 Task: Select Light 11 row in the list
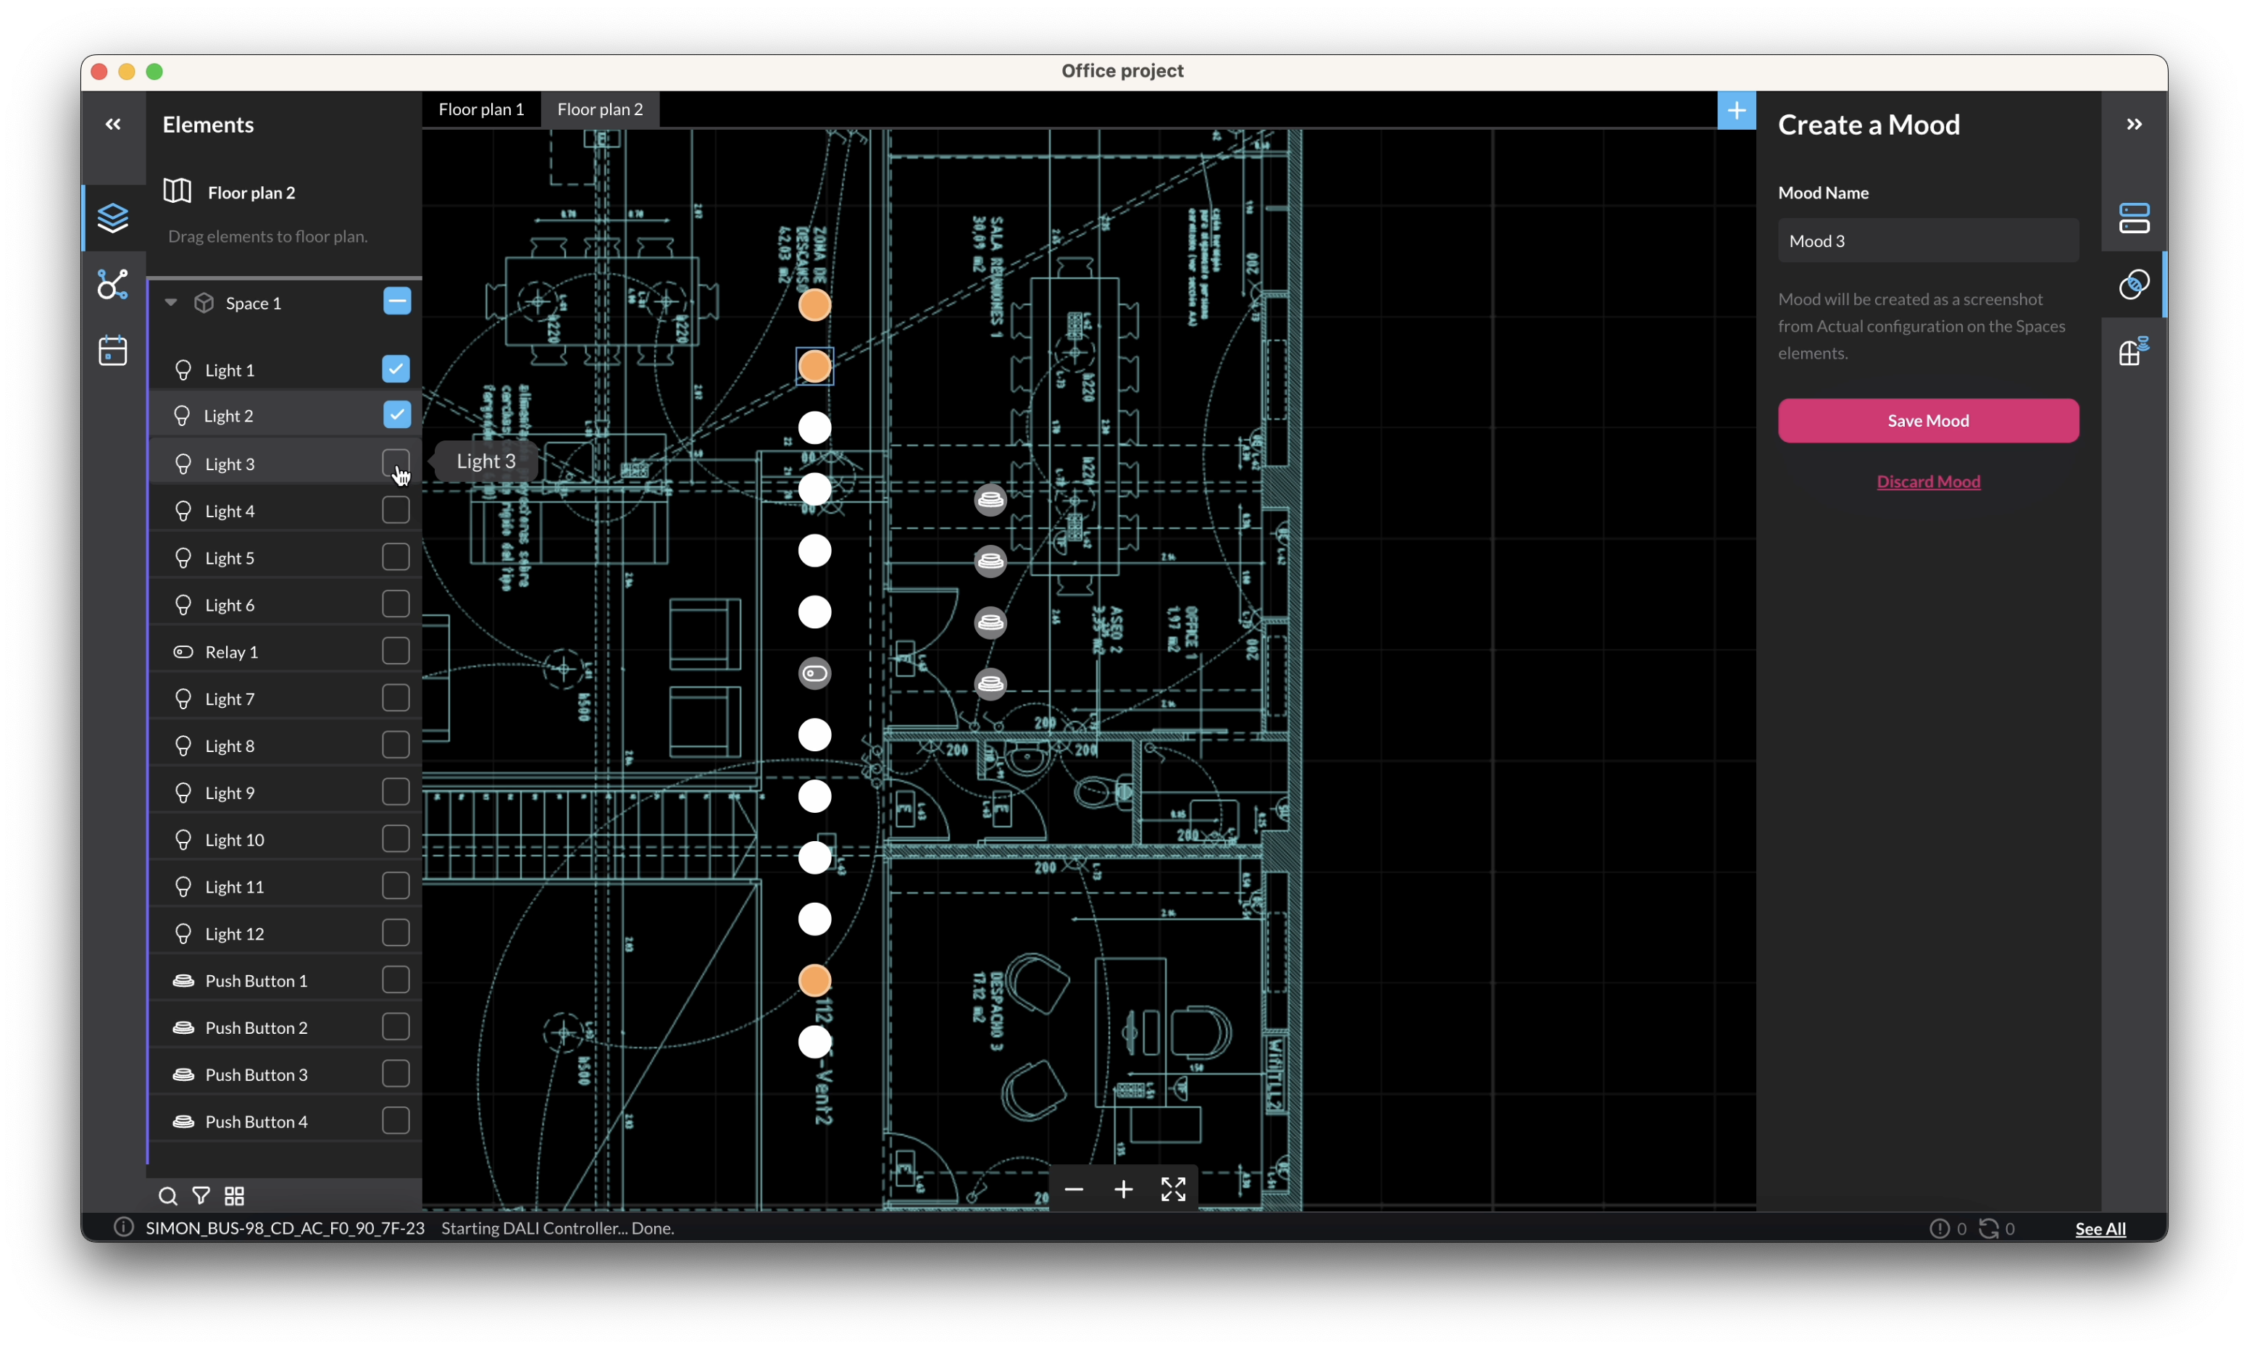[x=285, y=886]
